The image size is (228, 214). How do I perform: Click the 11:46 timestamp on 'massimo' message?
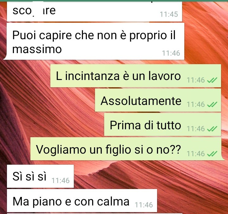point(171,53)
